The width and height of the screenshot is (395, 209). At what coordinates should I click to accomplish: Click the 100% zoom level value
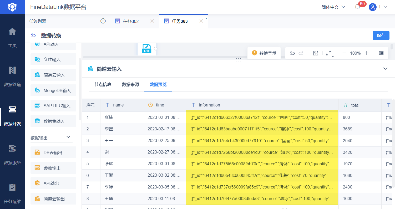[x=355, y=53]
